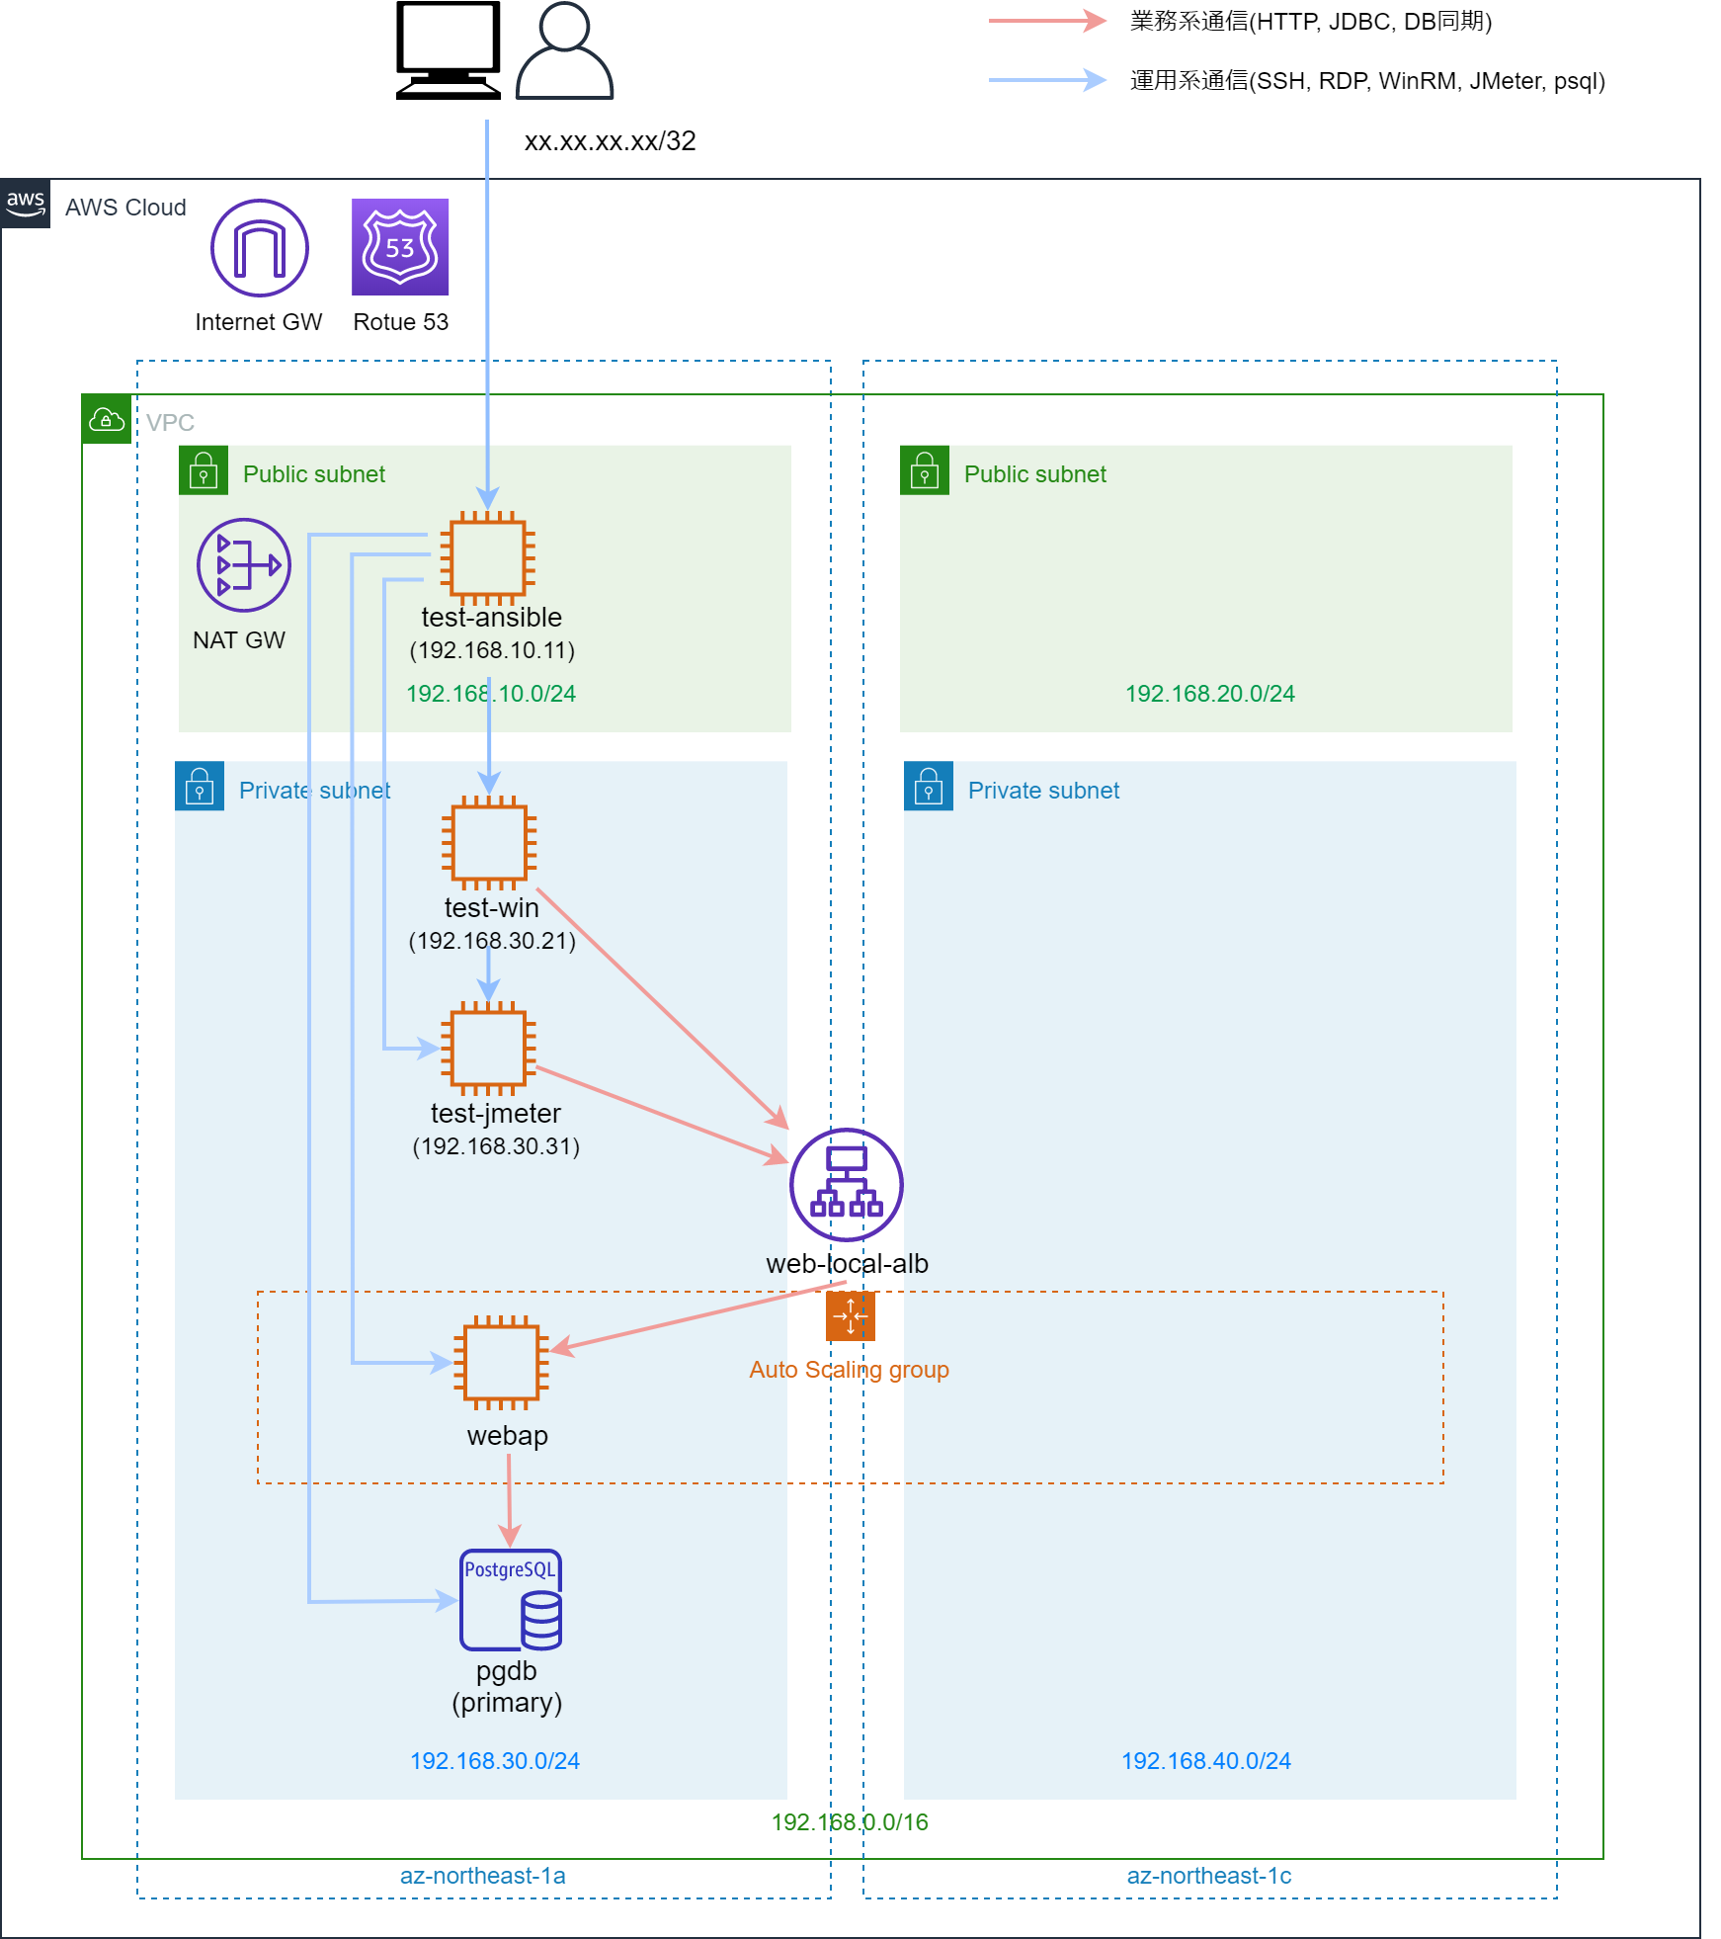Click the 192.168.10.0/24 CIDR label
The width and height of the screenshot is (1721, 1939).
[491, 694]
